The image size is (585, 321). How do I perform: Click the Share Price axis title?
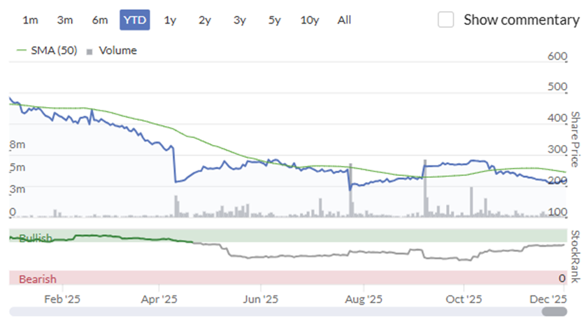tap(575, 139)
